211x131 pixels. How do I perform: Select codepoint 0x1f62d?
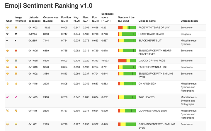(33, 61)
